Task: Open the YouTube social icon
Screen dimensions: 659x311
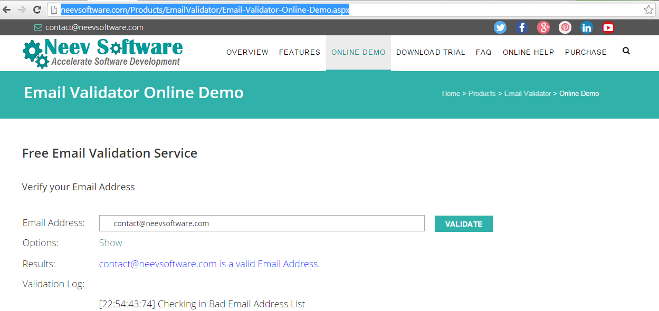Action: [x=608, y=27]
